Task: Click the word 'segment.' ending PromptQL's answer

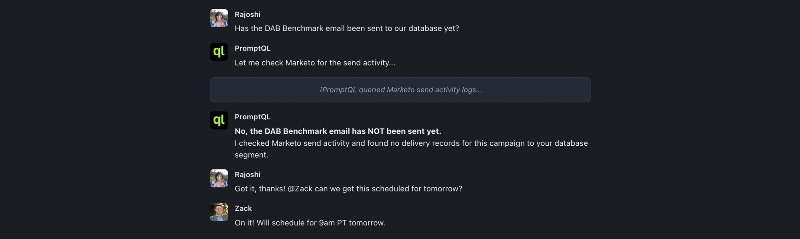Action: click(x=251, y=155)
